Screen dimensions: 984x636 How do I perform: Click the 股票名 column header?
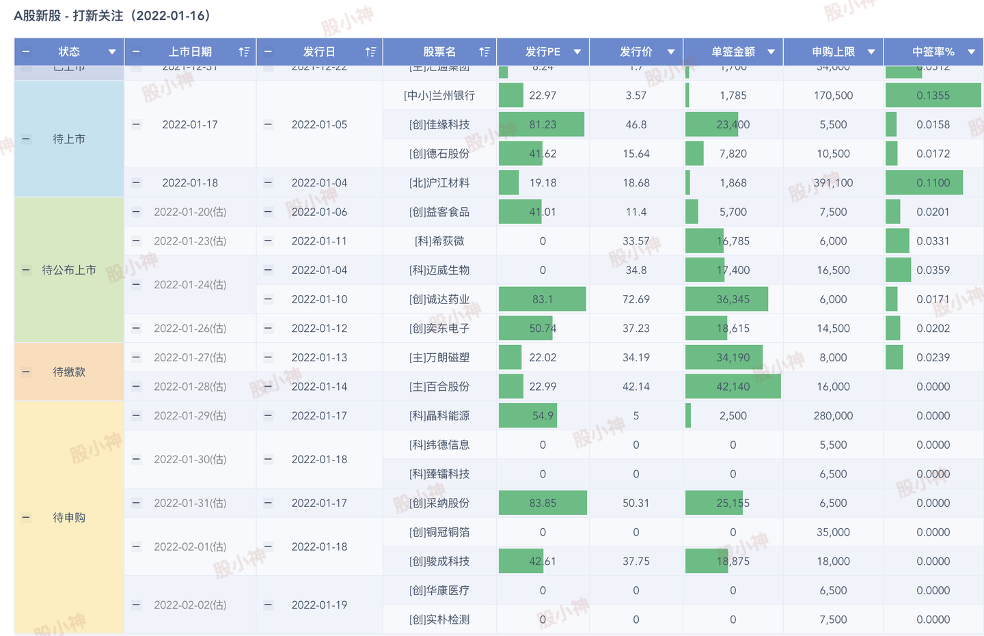[439, 52]
